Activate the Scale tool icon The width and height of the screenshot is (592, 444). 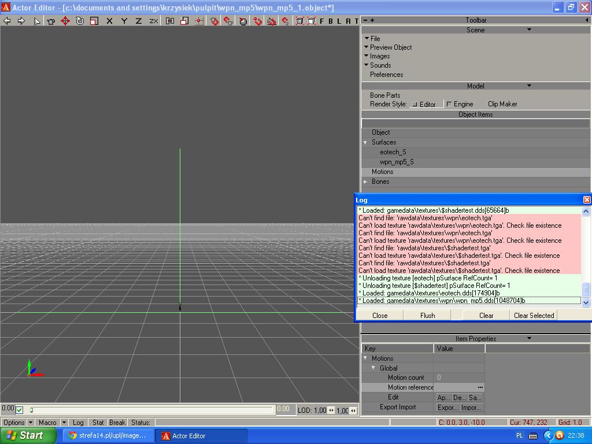click(94, 21)
